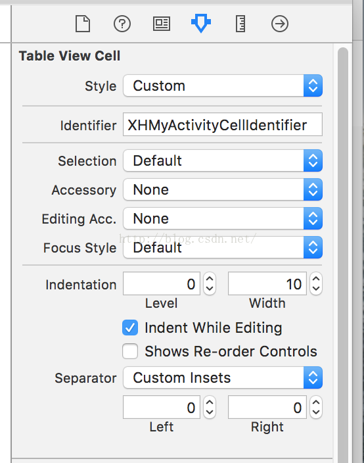The height and width of the screenshot is (463, 364).
Task: Toggle Indent While Editing checkbox
Action: [x=130, y=328]
